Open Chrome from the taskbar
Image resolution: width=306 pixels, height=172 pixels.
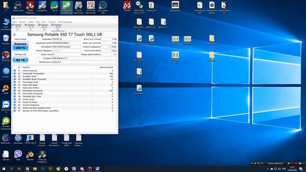(x=27, y=169)
